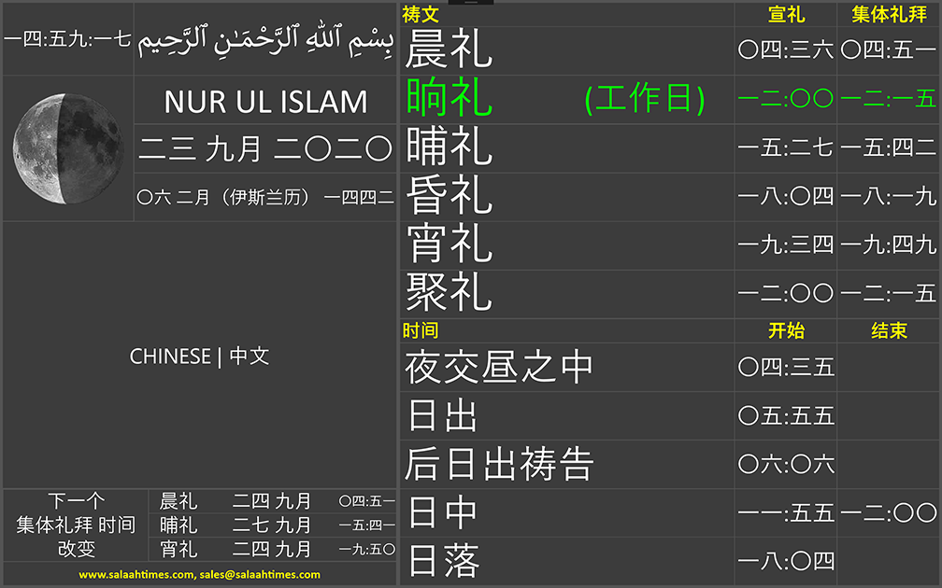Image resolution: width=942 pixels, height=588 pixels.
Task: Click the 宣礼 column header
Action: (786, 14)
